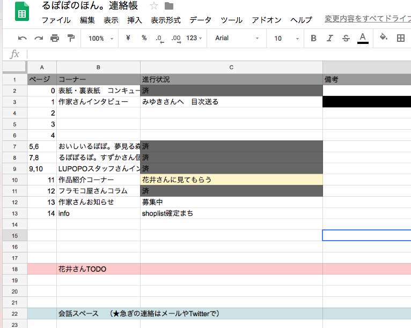Decrease decimal places
411x328 pixels.
click(159, 39)
